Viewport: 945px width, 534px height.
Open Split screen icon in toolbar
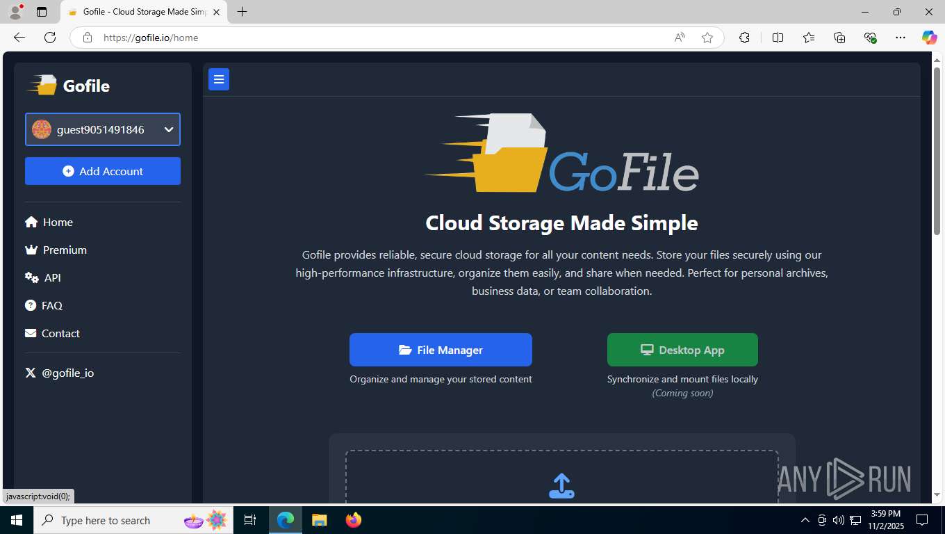(778, 38)
